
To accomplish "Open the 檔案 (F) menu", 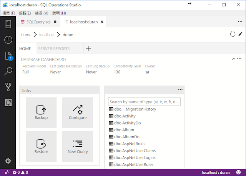I will click(x=8, y=13).
